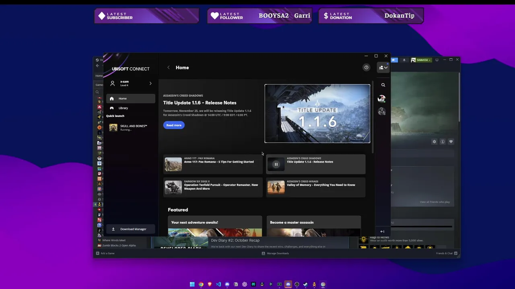Open Valley of Memory news card

(316, 187)
